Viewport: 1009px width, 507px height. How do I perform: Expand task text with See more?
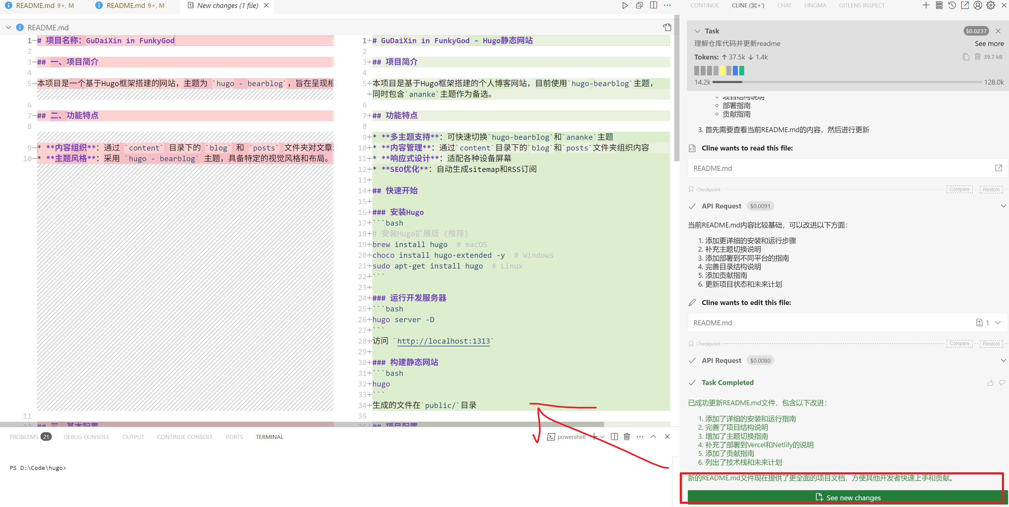tap(989, 44)
